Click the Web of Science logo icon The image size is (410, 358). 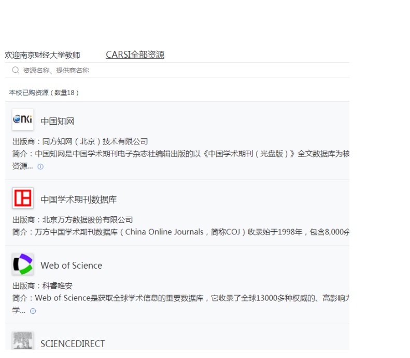pos(23,264)
